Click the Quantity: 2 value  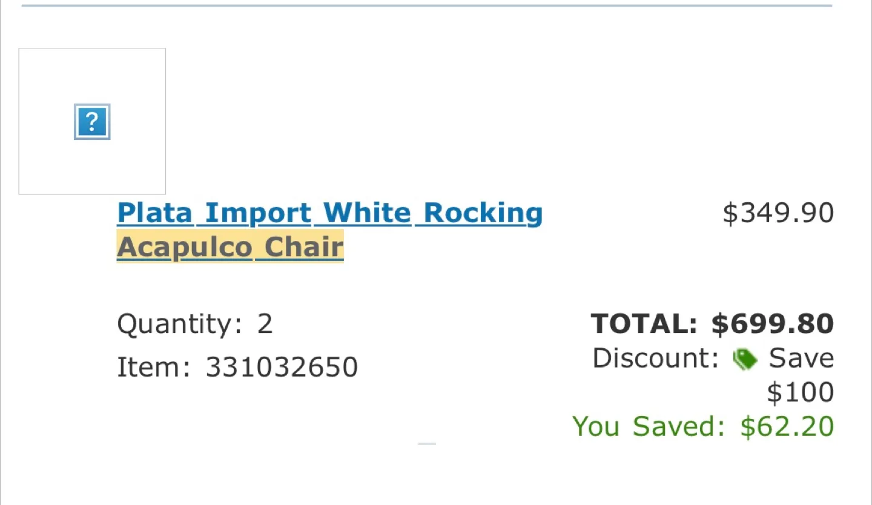[266, 323]
